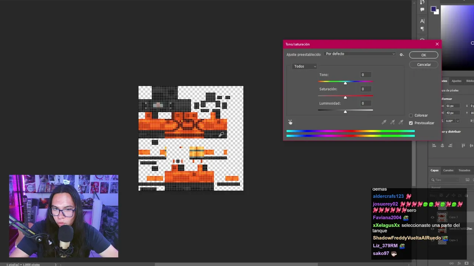Click the Saturación slider handle
This screenshot has height=266, width=474.
pos(346,97)
